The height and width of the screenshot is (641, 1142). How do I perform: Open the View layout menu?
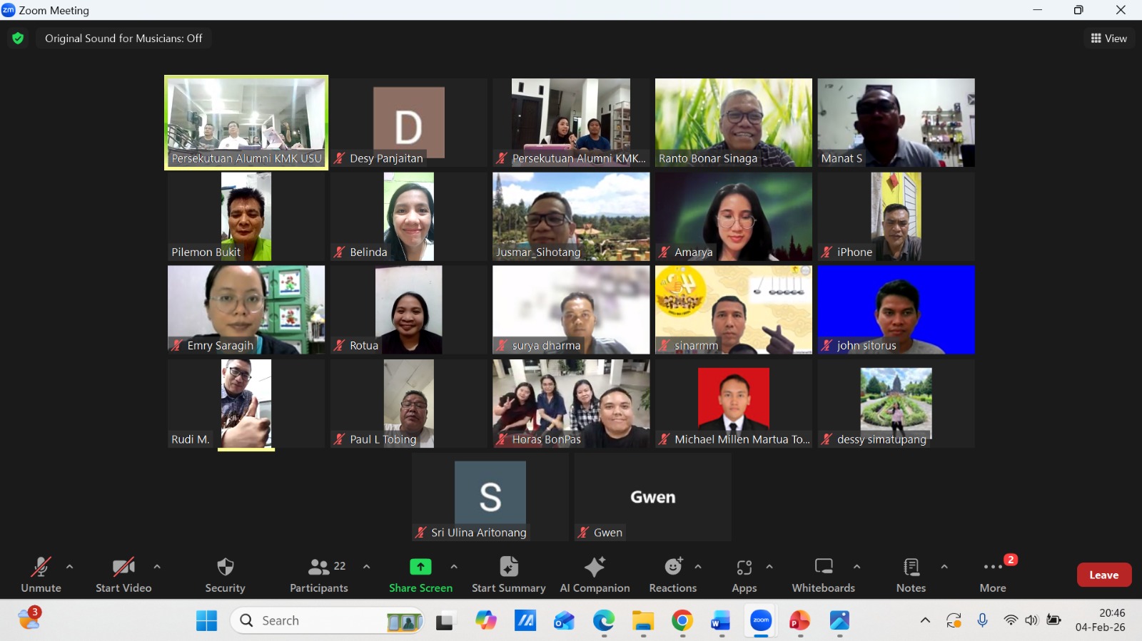(x=1108, y=39)
